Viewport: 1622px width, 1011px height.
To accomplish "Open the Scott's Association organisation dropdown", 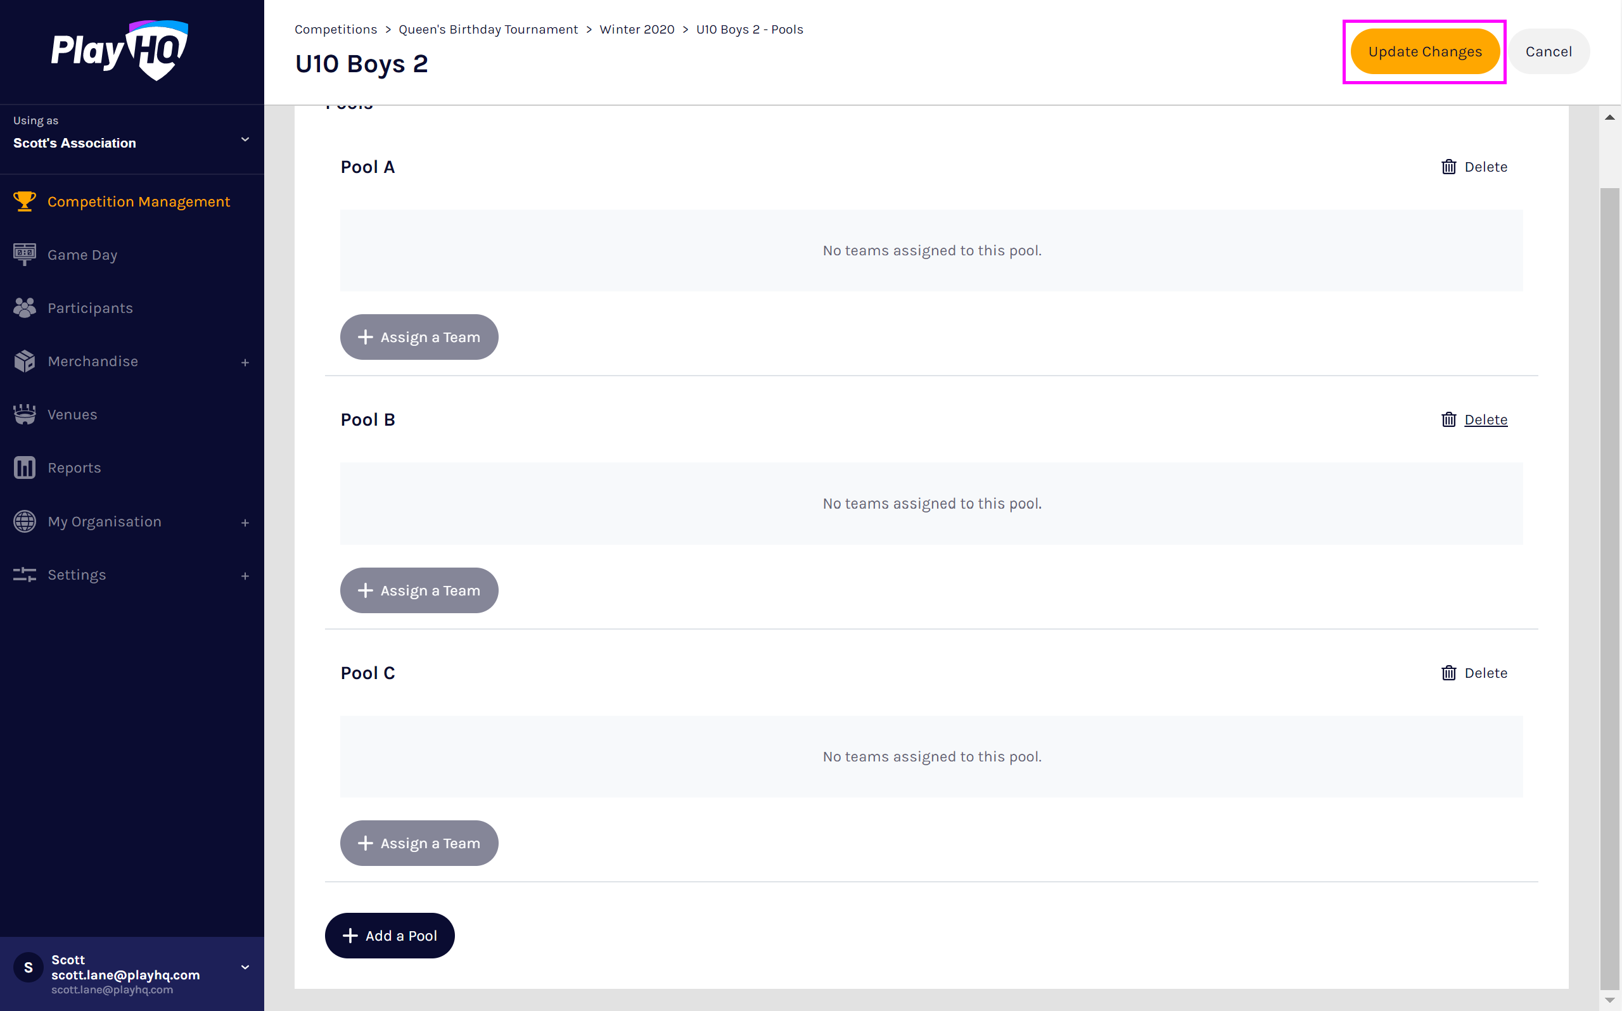I will 245,139.
